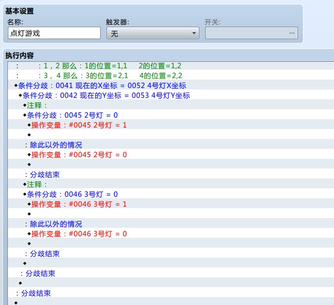Select 条件分歧 0042 现在的Y坐标 row
The image size is (334, 305).
click(x=171, y=95)
